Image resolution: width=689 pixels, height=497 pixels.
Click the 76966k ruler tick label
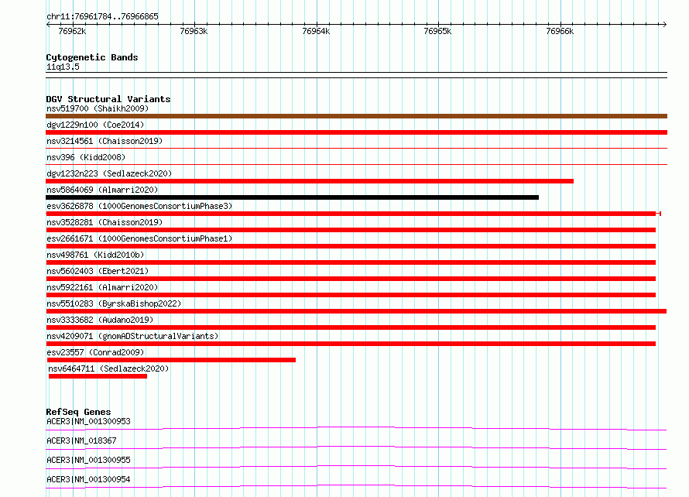click(x=560, y=31)
